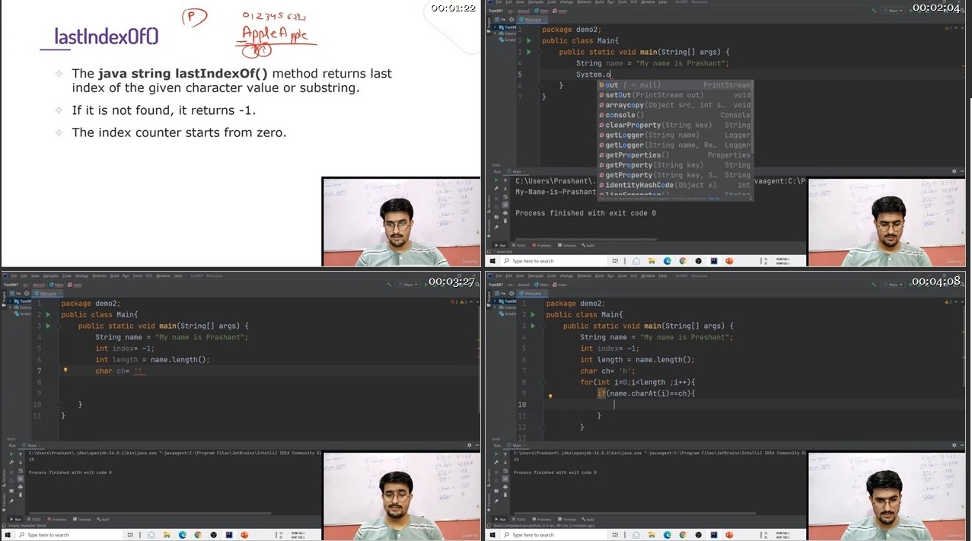Open Mail app from taskbar in 00:03:27 frame
This screenshot has height=541, width=972.
(x=151, y=535)
